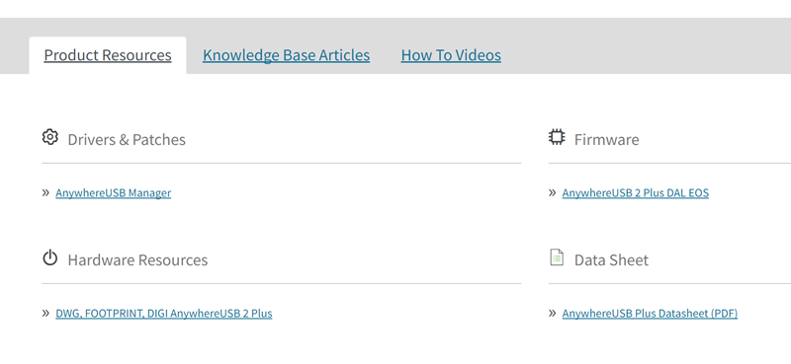Open the AnywhereUSB 2 Plus DAL EOS firmware link
Image resolution: width=791 pixels, height=364 pixels.
coord(635,192)
